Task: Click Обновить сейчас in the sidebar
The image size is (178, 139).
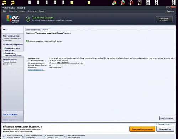Action: [10, 60]
